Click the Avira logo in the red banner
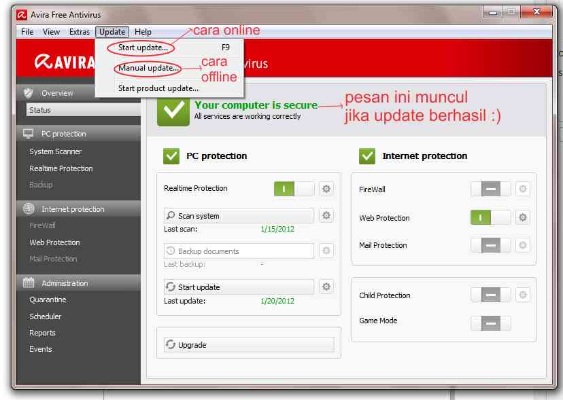The width and height of the screenshot is (563, 400). pyautogui.click(x=65, y=62)
